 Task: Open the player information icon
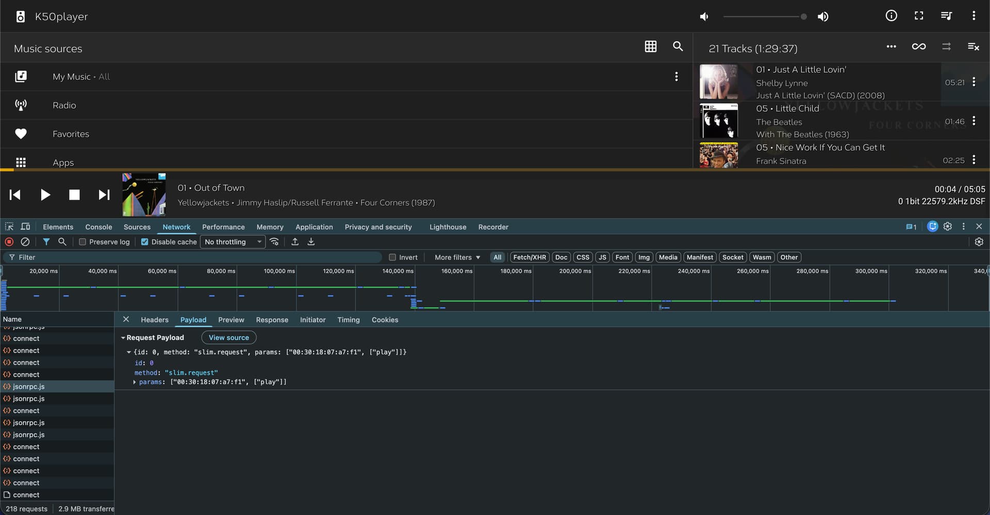point(891,16)
